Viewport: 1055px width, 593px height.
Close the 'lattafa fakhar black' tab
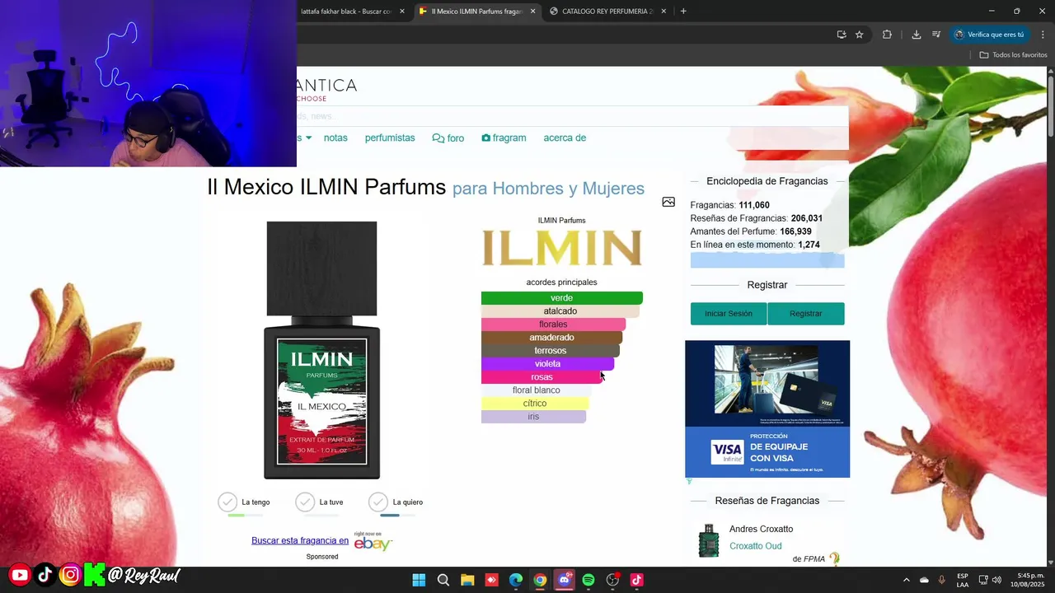[402, 12]
